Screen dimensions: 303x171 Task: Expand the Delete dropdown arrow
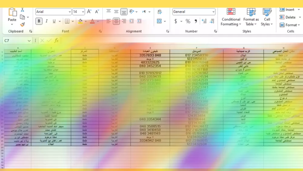tap(300, 17)
